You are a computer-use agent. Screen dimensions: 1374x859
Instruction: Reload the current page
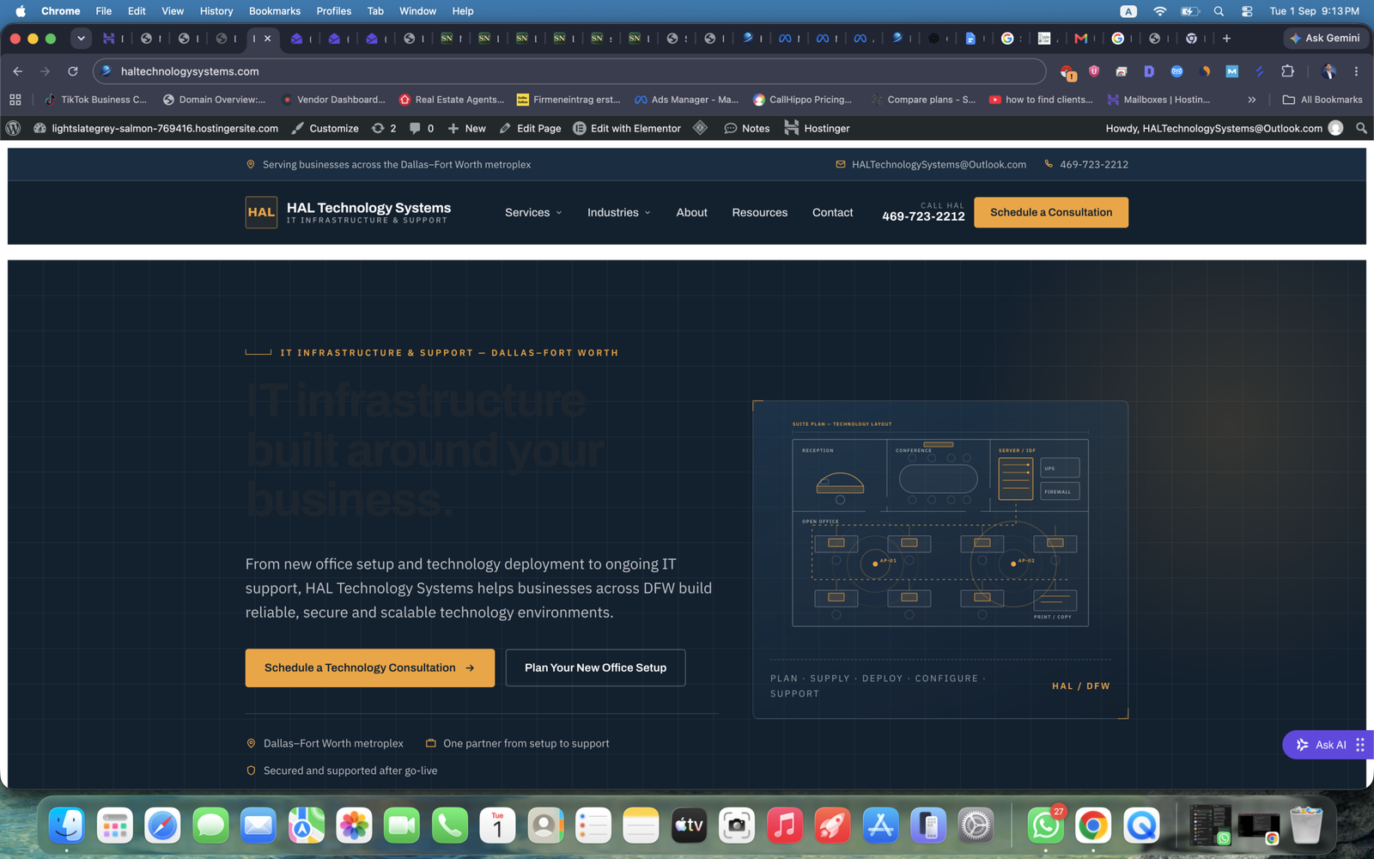pyautogui.click(x=73, y=71)
